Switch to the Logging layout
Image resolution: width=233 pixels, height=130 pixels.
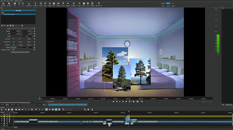tap(163, 3)
